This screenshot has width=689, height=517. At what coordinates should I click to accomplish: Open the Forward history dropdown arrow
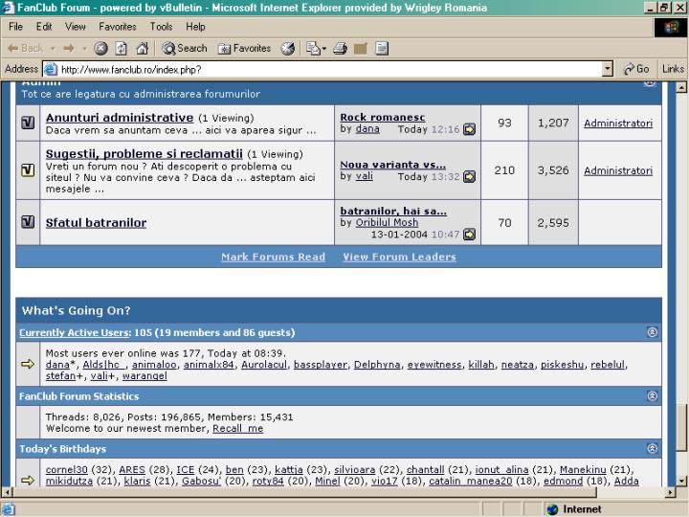pyautogui.click(x=84, y=49)
